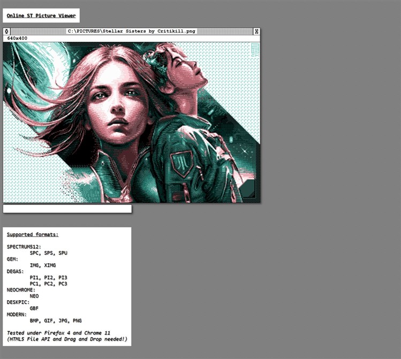Click the 640x400 resolution label
The height and width of the screenshot is (359, 401).
(x=17, y=39)
